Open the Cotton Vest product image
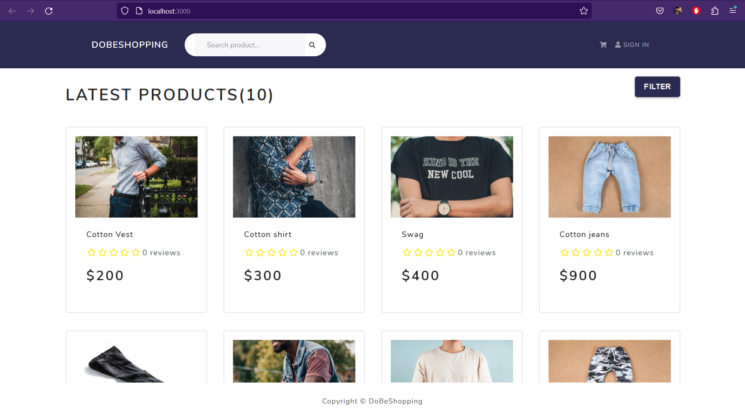 click(x=136, y=177)
